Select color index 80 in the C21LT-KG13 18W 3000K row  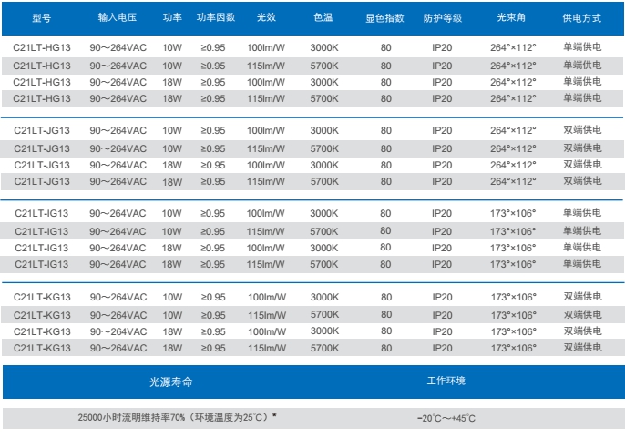pos(386,331)
